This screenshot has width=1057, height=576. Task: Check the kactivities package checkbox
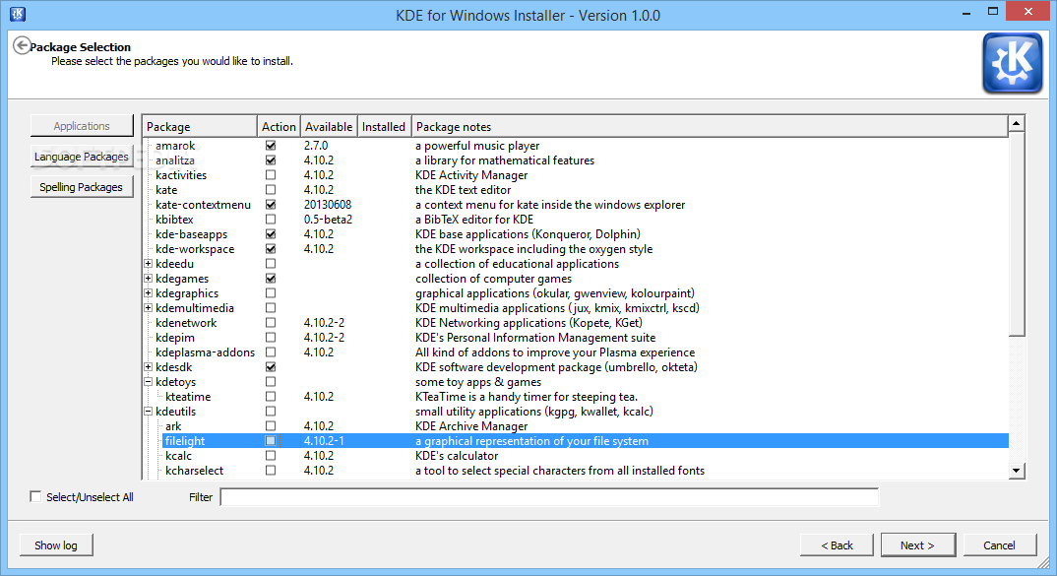click(x=271, y=174)
